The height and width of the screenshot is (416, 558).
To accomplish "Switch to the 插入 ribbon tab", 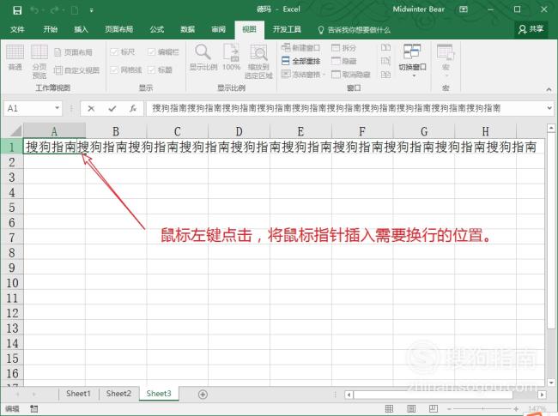I will click(81, 29).
